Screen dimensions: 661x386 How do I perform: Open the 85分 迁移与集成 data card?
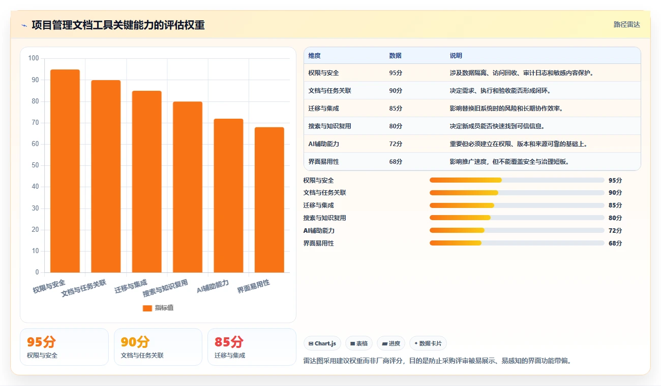pos(252,347)
